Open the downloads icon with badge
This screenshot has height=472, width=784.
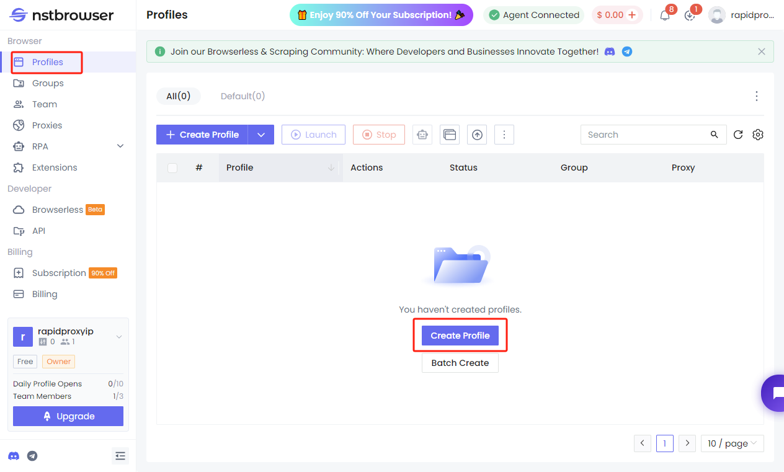(690, 16)
